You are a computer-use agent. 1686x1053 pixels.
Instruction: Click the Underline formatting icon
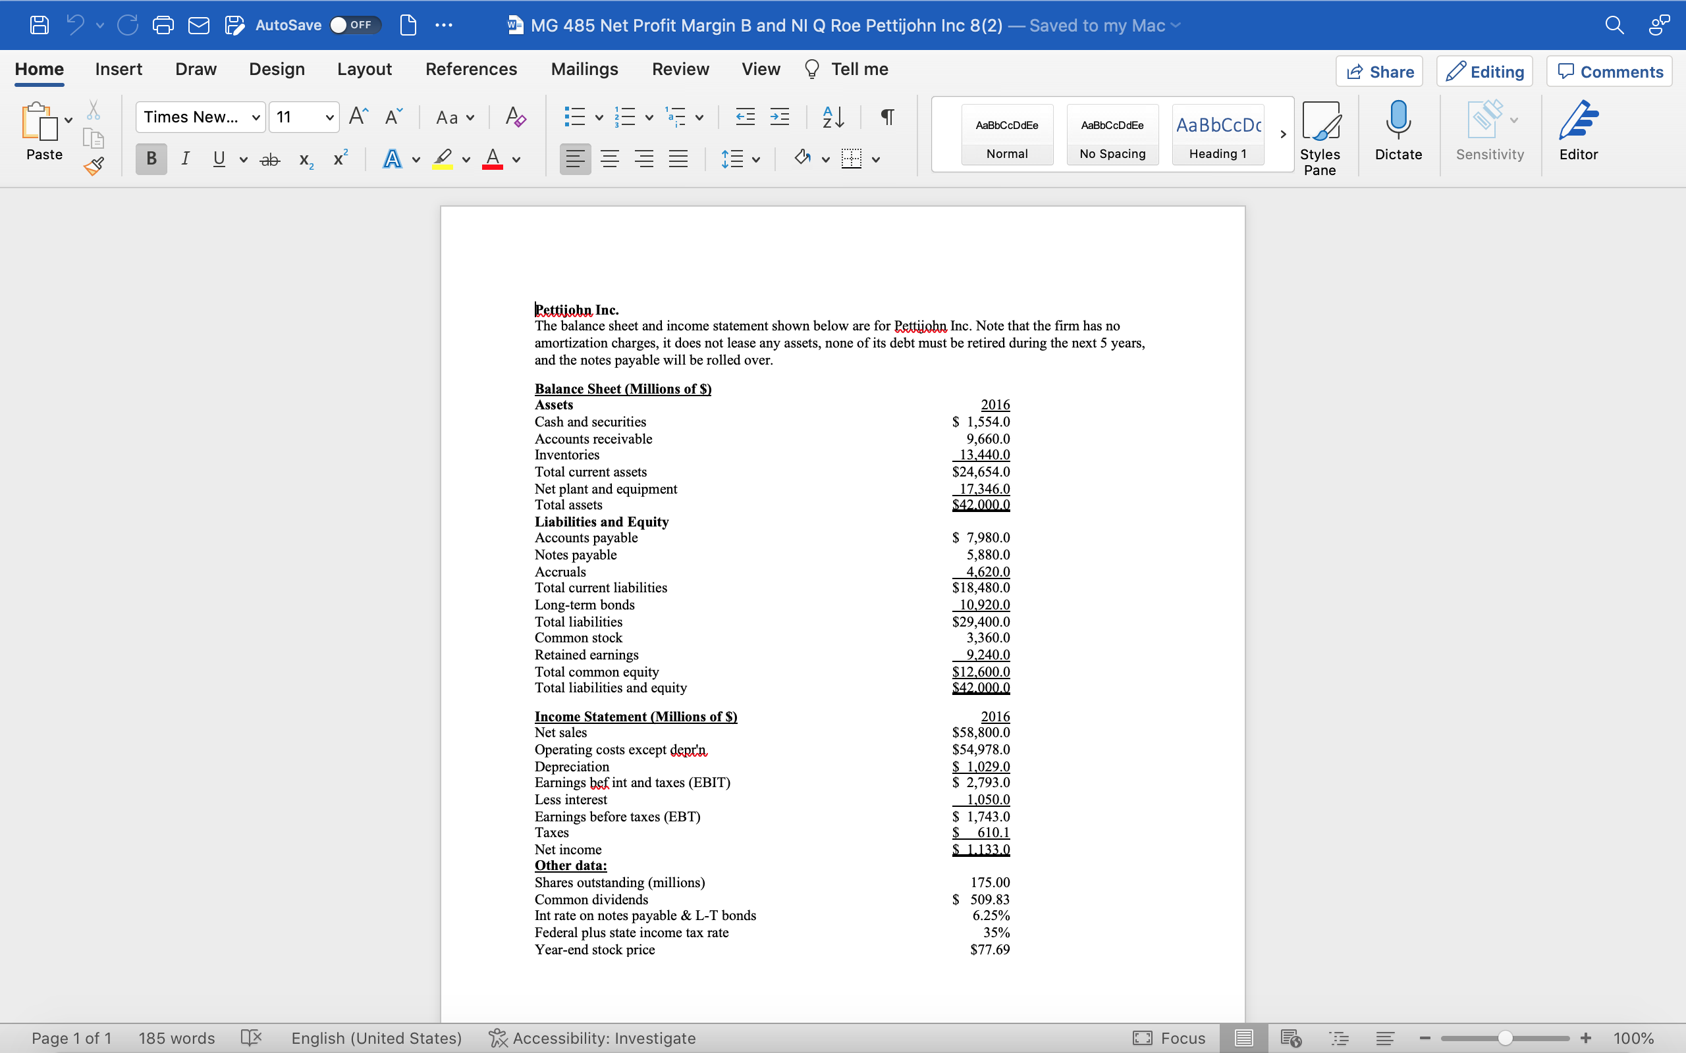(219, 159)
